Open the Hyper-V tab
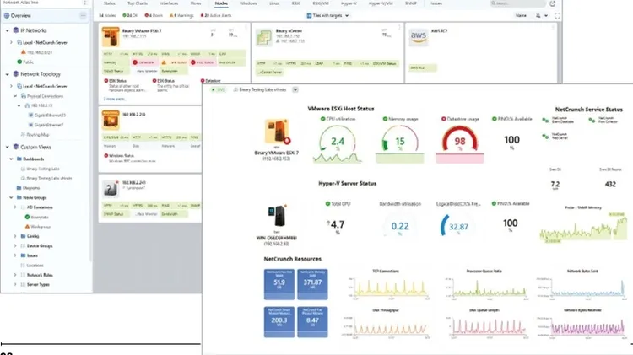Image resolution: width=633 pixels, height=355 pixels. click(349, 3)
